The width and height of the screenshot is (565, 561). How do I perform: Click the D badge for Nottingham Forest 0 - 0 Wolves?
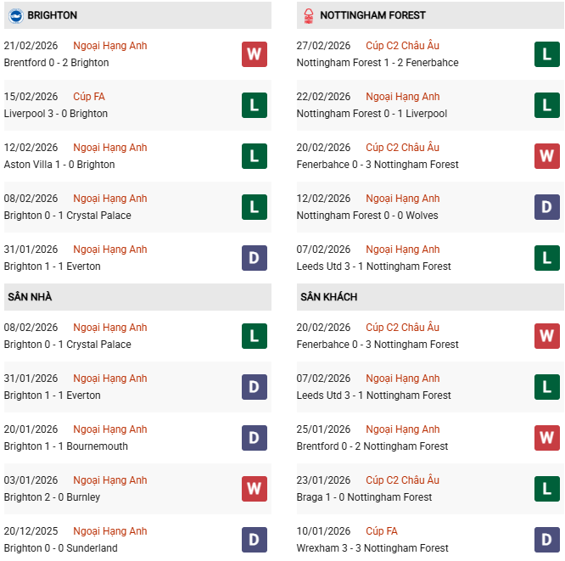(x=547, y=207)
